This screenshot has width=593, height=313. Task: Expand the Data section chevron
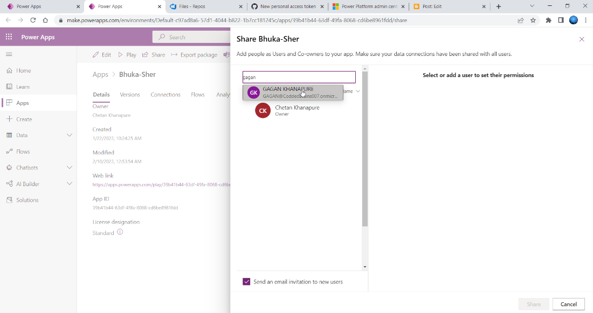tap(69, 135)
